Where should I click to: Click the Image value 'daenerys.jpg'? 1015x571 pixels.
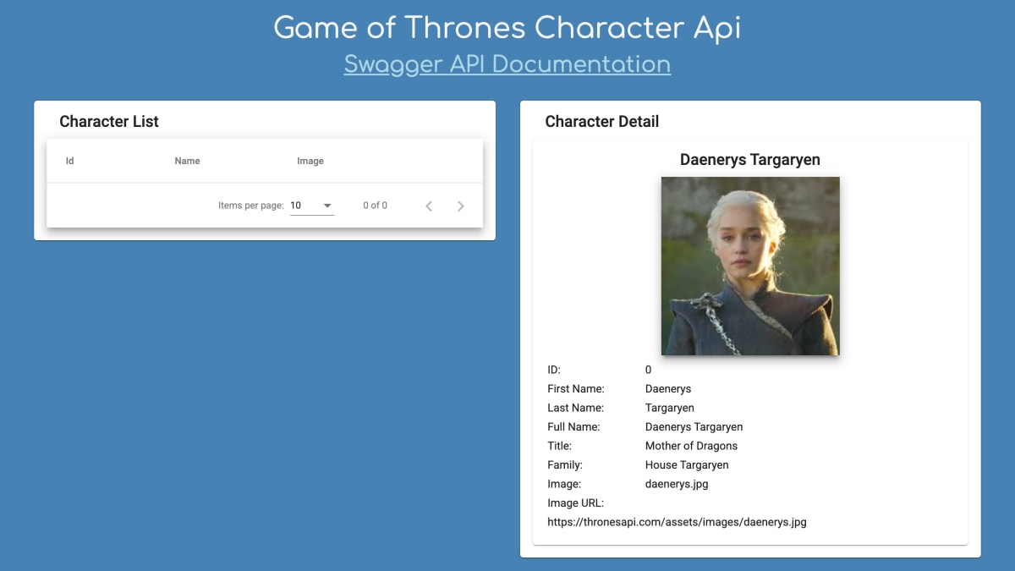coord(677,484)
